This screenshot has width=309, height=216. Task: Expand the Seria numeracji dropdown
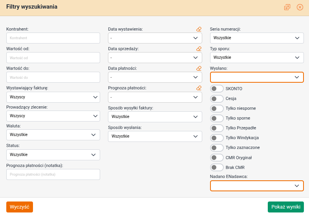click(x=257, y=38)
